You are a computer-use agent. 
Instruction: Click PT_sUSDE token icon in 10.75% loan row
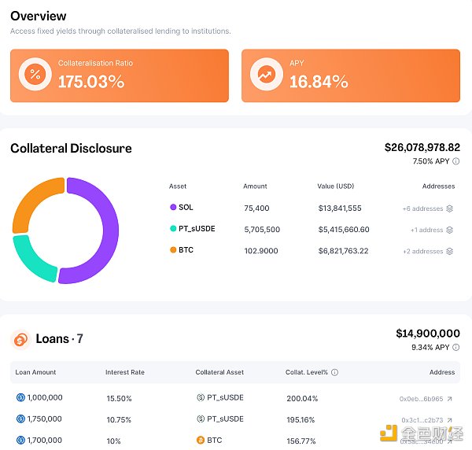pos(201,419)
